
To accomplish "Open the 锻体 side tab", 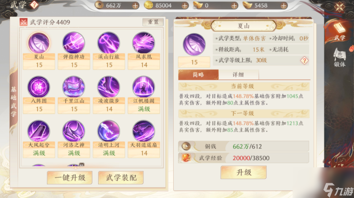I will 340,58.
